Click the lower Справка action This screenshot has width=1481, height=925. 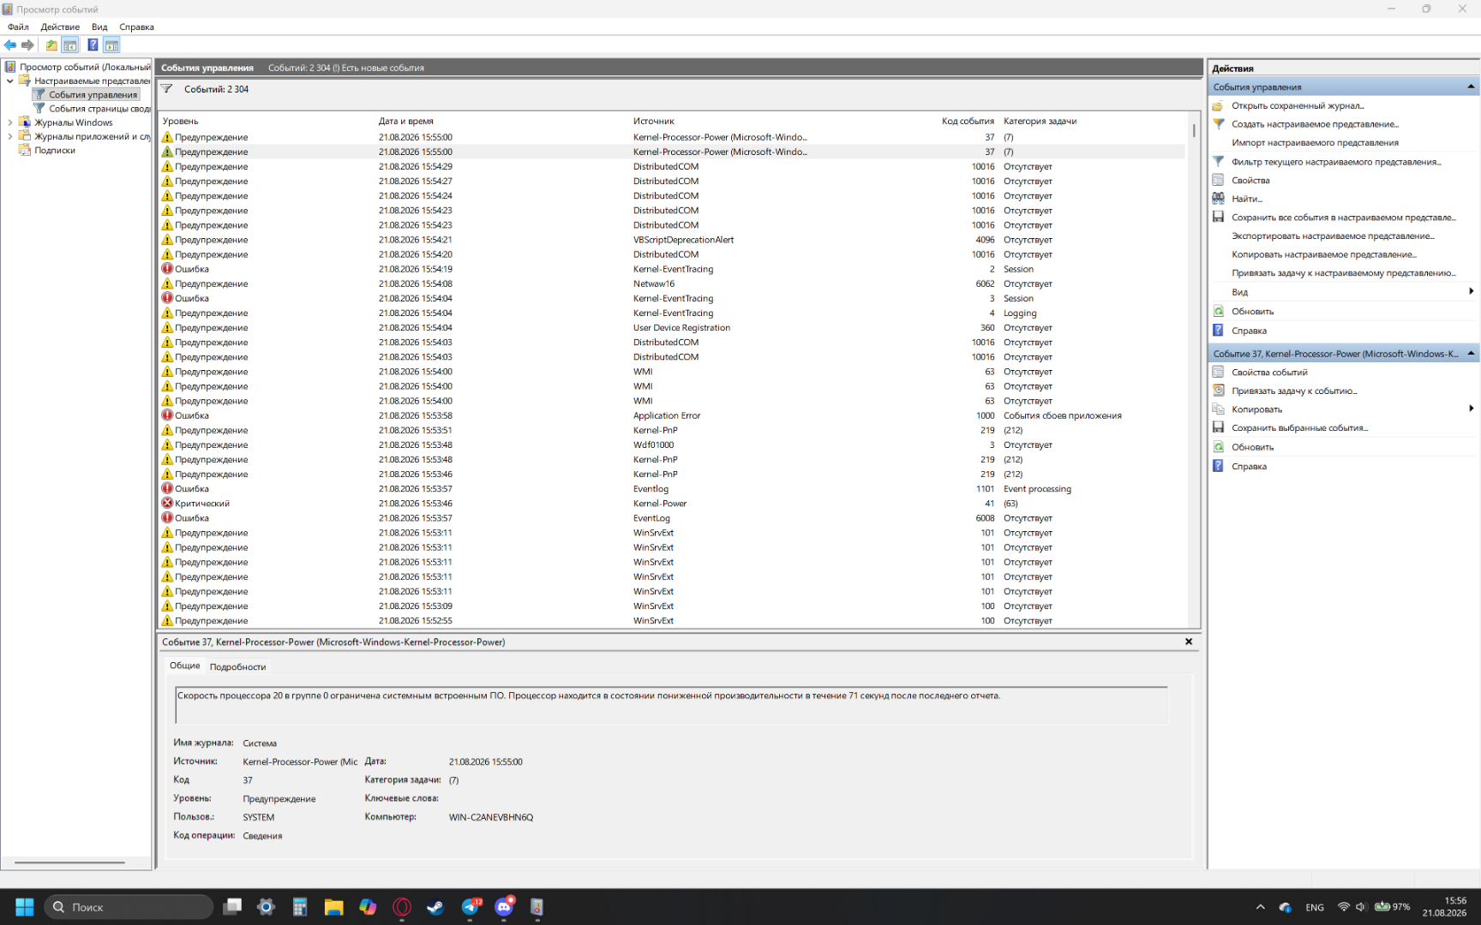(1249, 467)
